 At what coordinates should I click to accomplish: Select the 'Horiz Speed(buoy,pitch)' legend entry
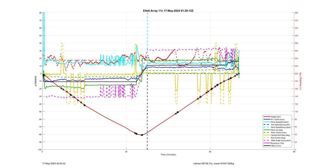pyautogui.click(x=277, y=127)
